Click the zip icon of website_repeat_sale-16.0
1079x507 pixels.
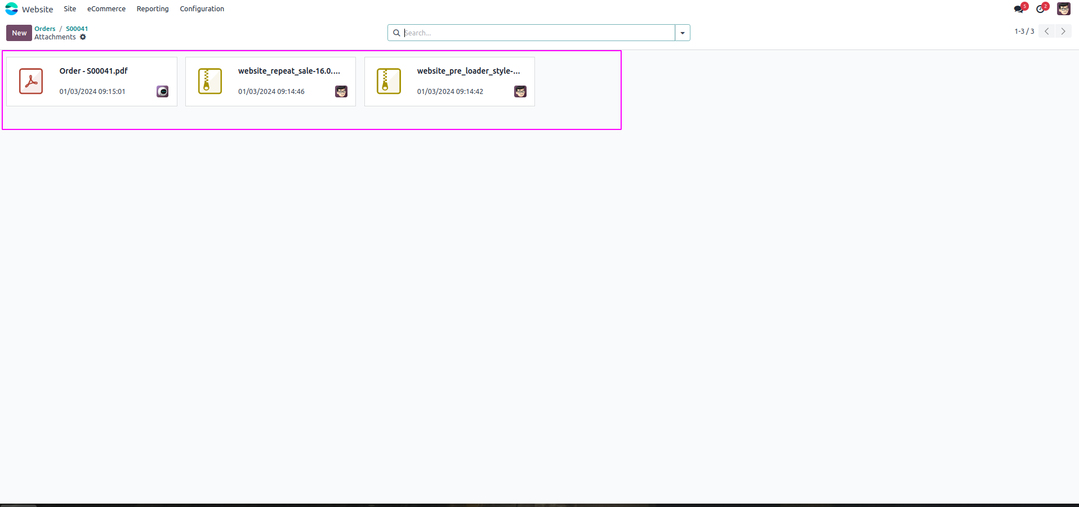[x=210, y=81]
